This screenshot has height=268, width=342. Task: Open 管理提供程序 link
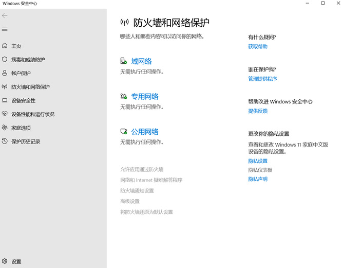pyautogui.click(x=262, y=79)
